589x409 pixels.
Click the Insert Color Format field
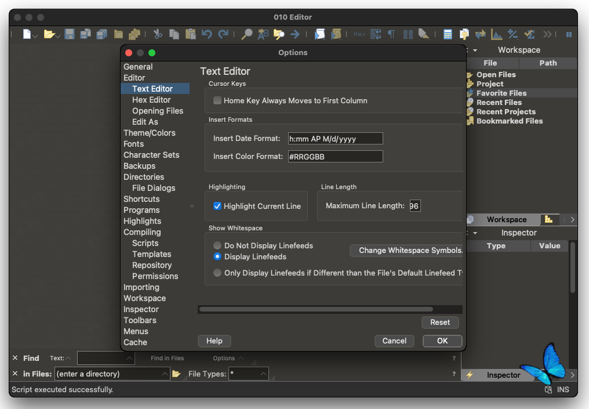pos(336,157)
